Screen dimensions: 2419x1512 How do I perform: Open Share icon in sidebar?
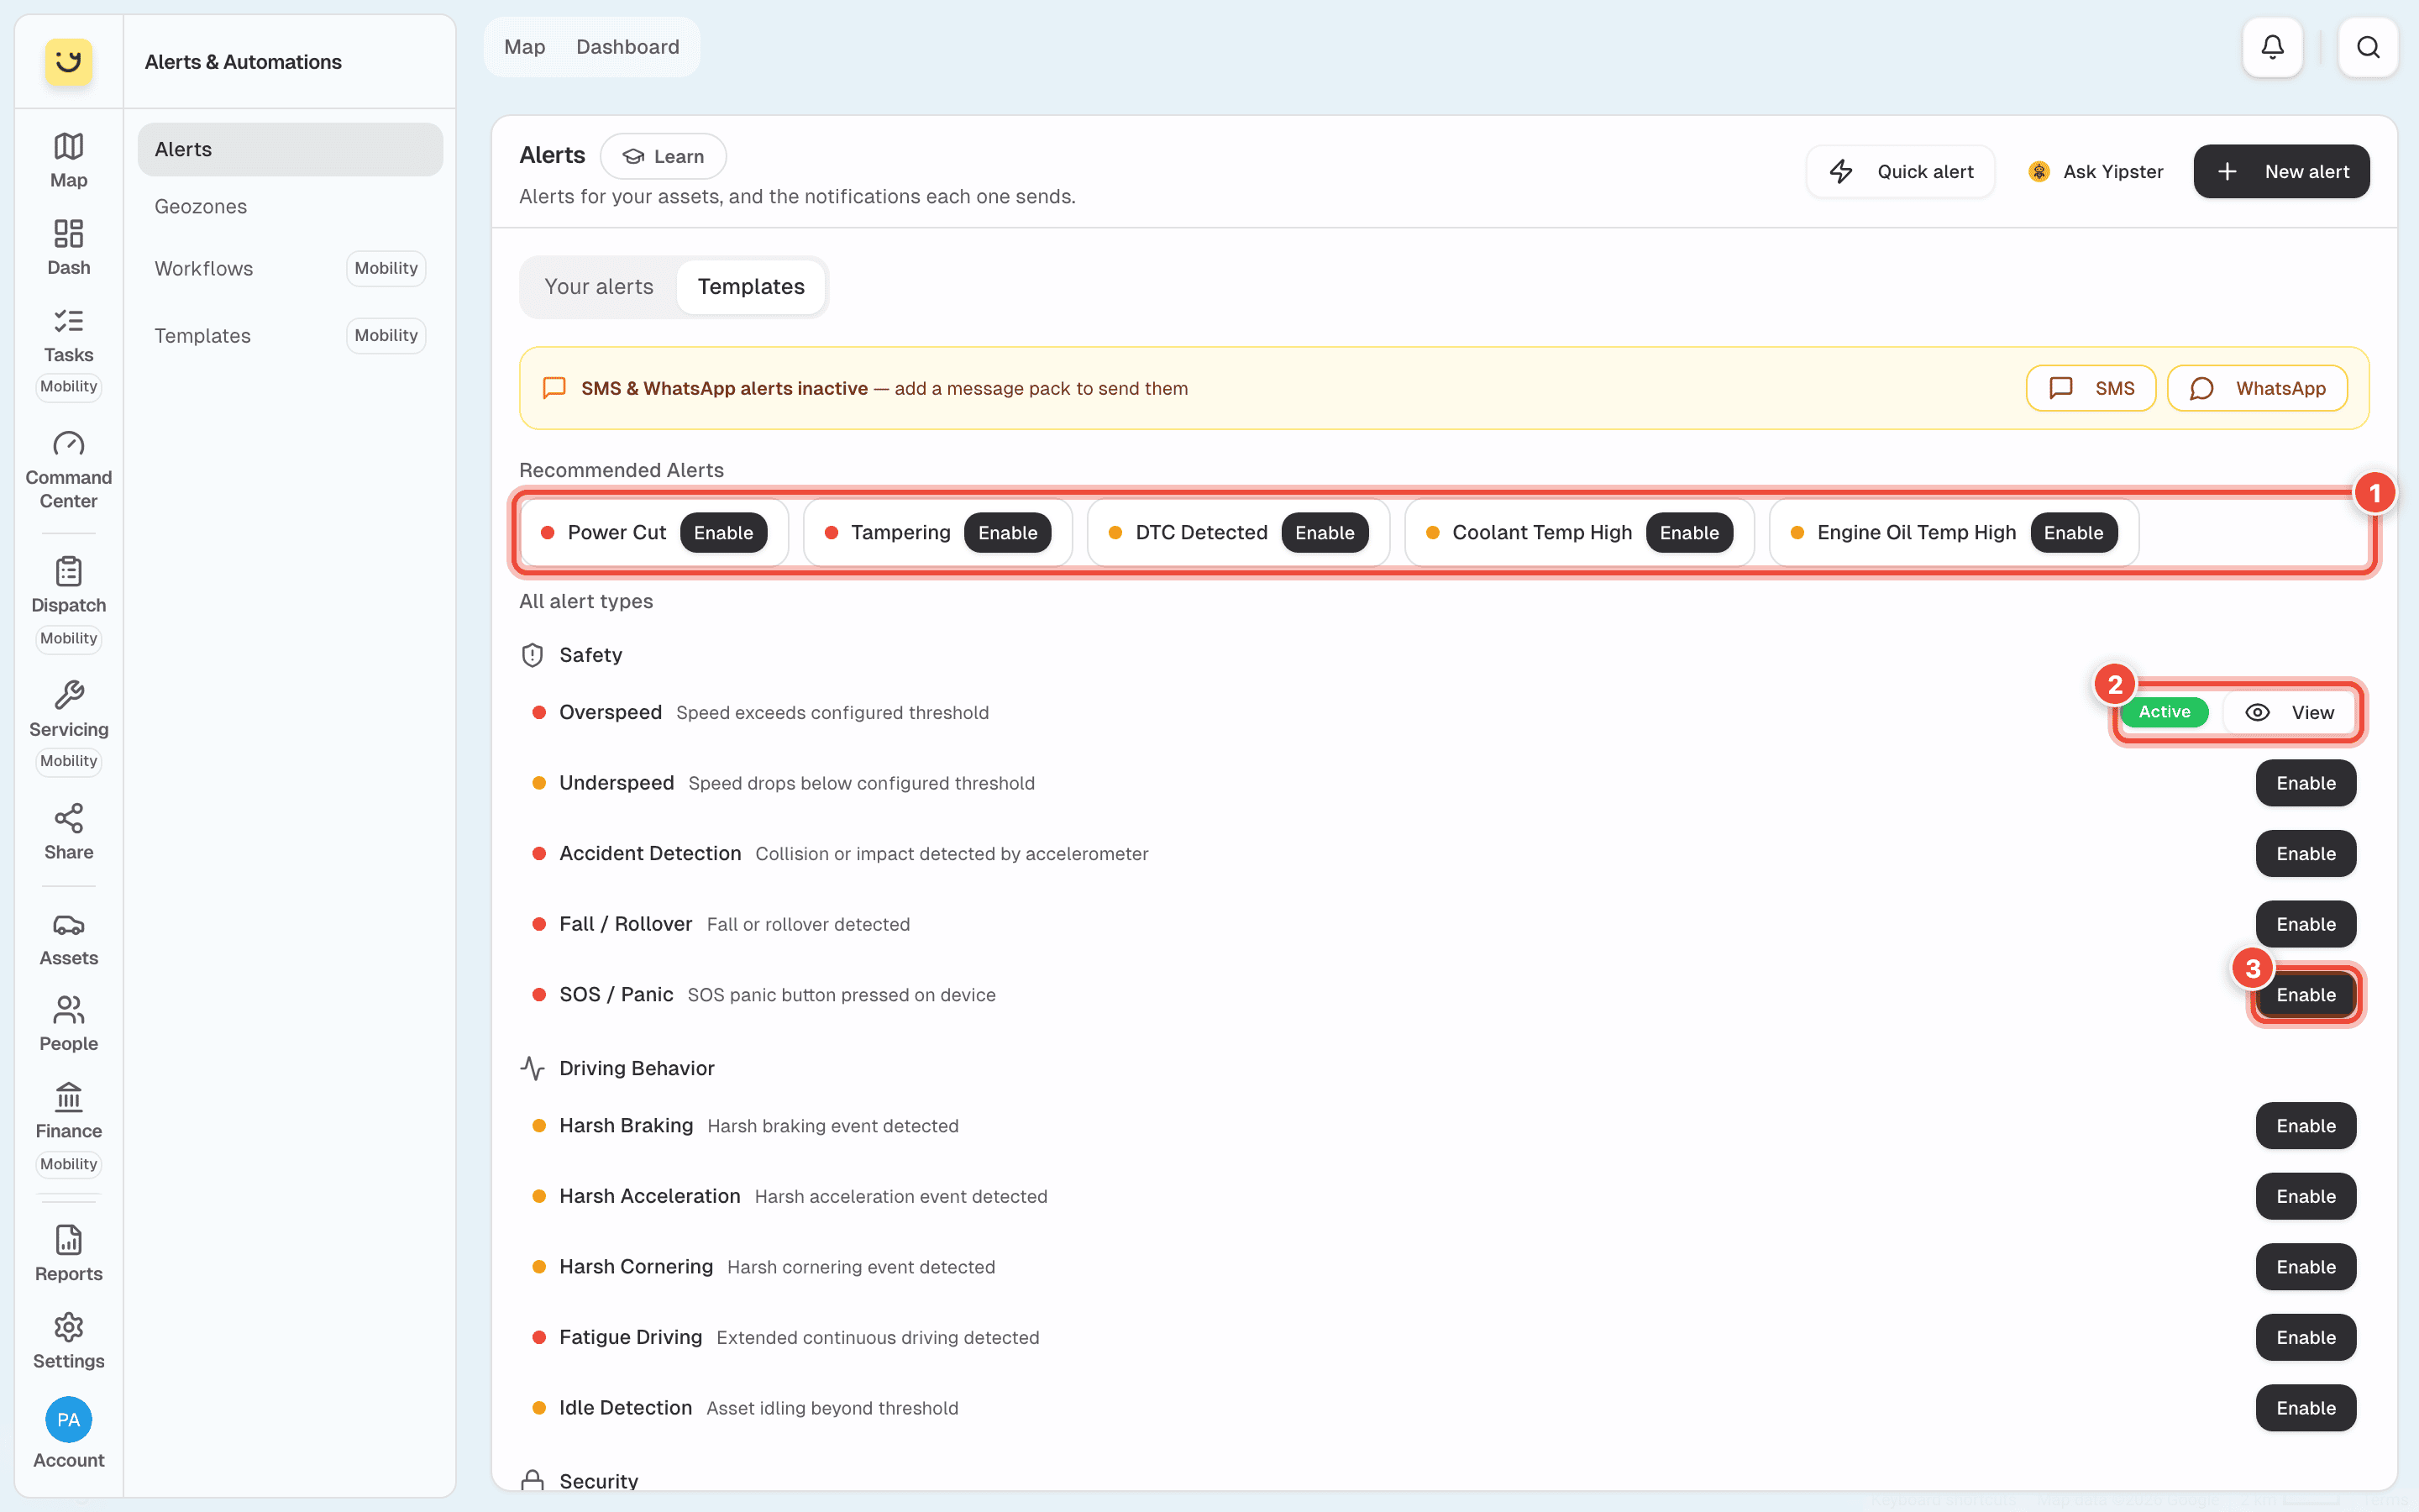click(68, 832)
